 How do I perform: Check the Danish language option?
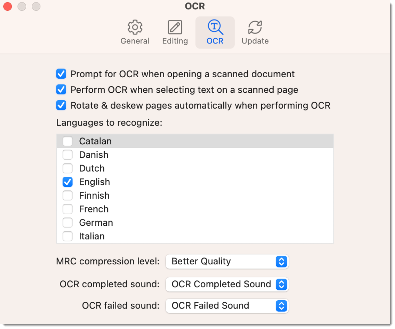[x=67, y=155]
